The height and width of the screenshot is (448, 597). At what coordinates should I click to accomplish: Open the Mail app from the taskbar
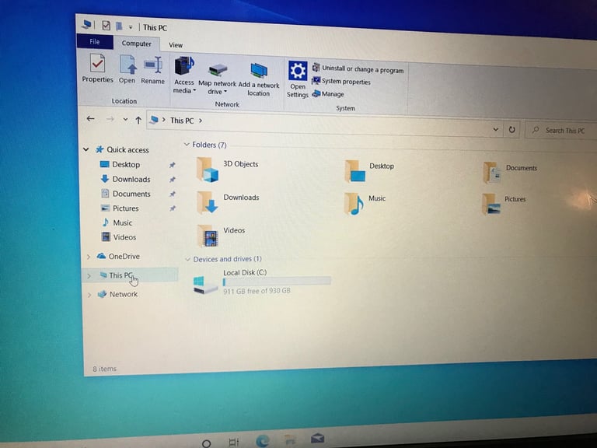pyautogui.click(x=317, y=438)
